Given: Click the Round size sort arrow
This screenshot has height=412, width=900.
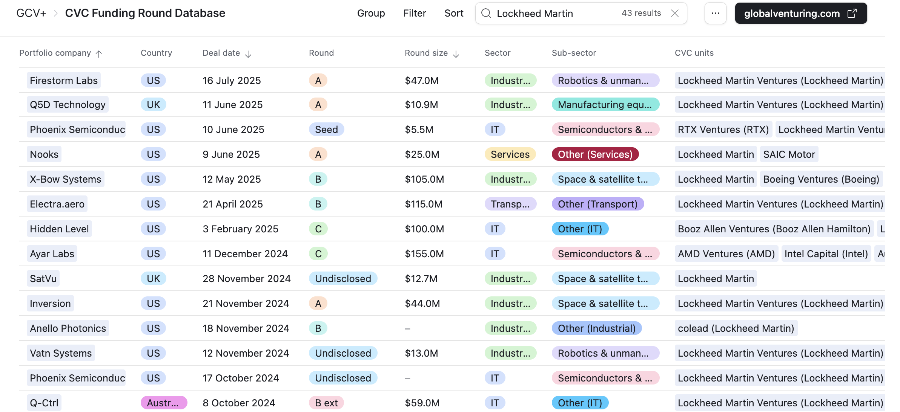Looking at the screenshot, I should point(456,54).
